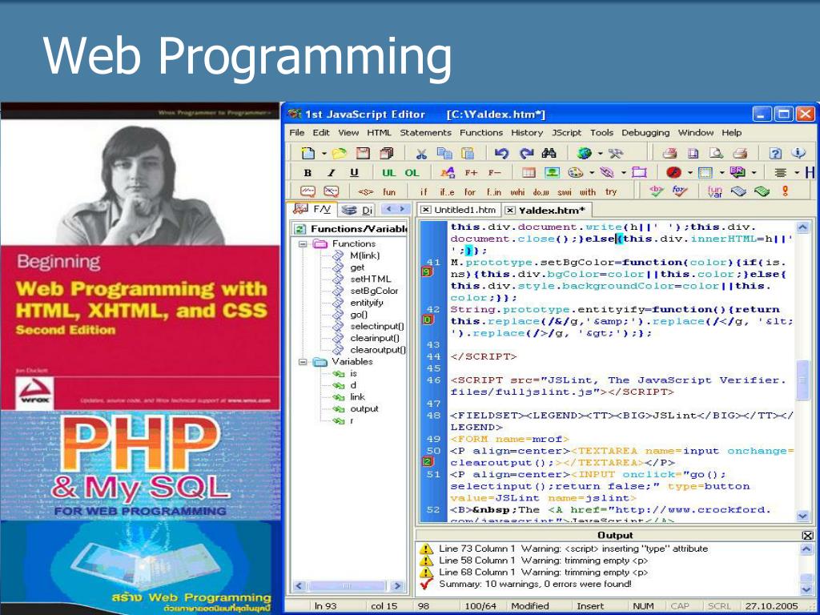Toggle bookmark 2 in the gutter
The width and height of the screenshot is (820, 615).
click(x=428, y=462)
